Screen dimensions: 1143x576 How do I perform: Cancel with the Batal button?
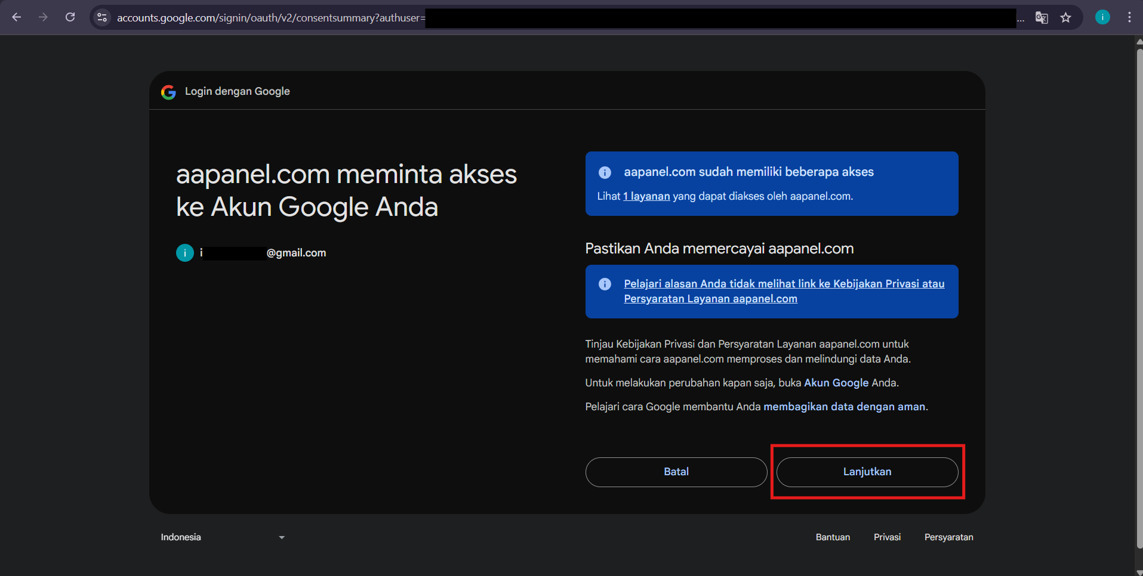pos(676,472)
